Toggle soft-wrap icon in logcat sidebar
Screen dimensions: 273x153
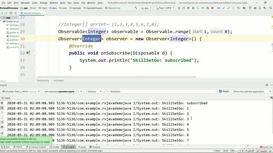[2, 122]
